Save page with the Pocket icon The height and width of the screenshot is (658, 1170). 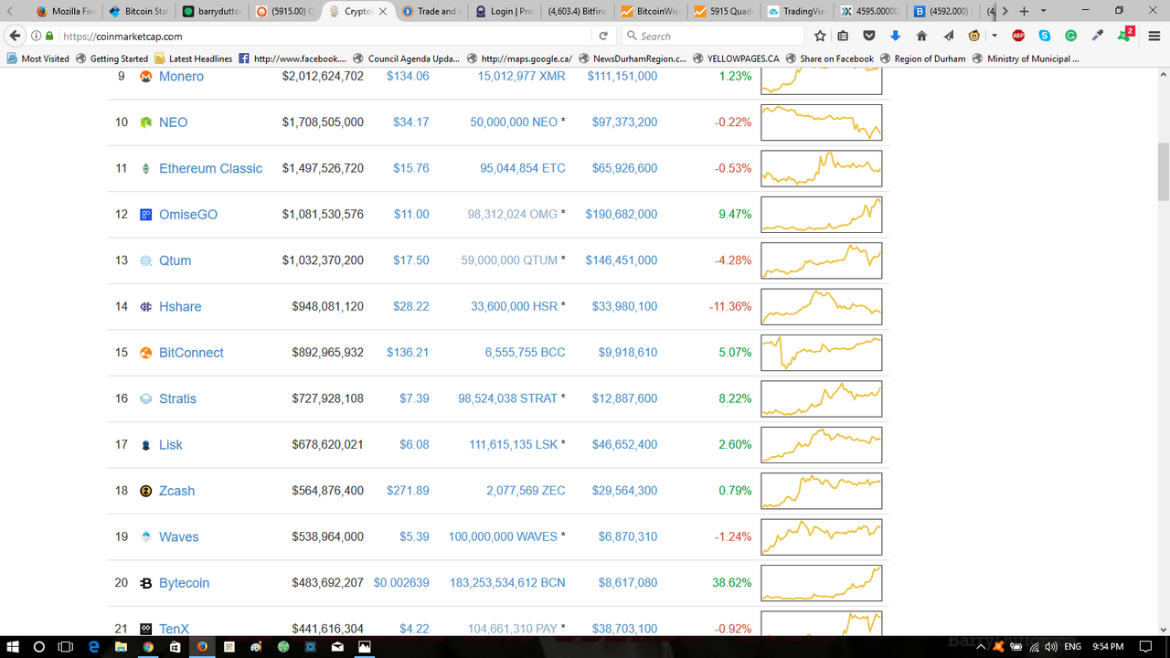pyautogui.click(x=868, y=36)
